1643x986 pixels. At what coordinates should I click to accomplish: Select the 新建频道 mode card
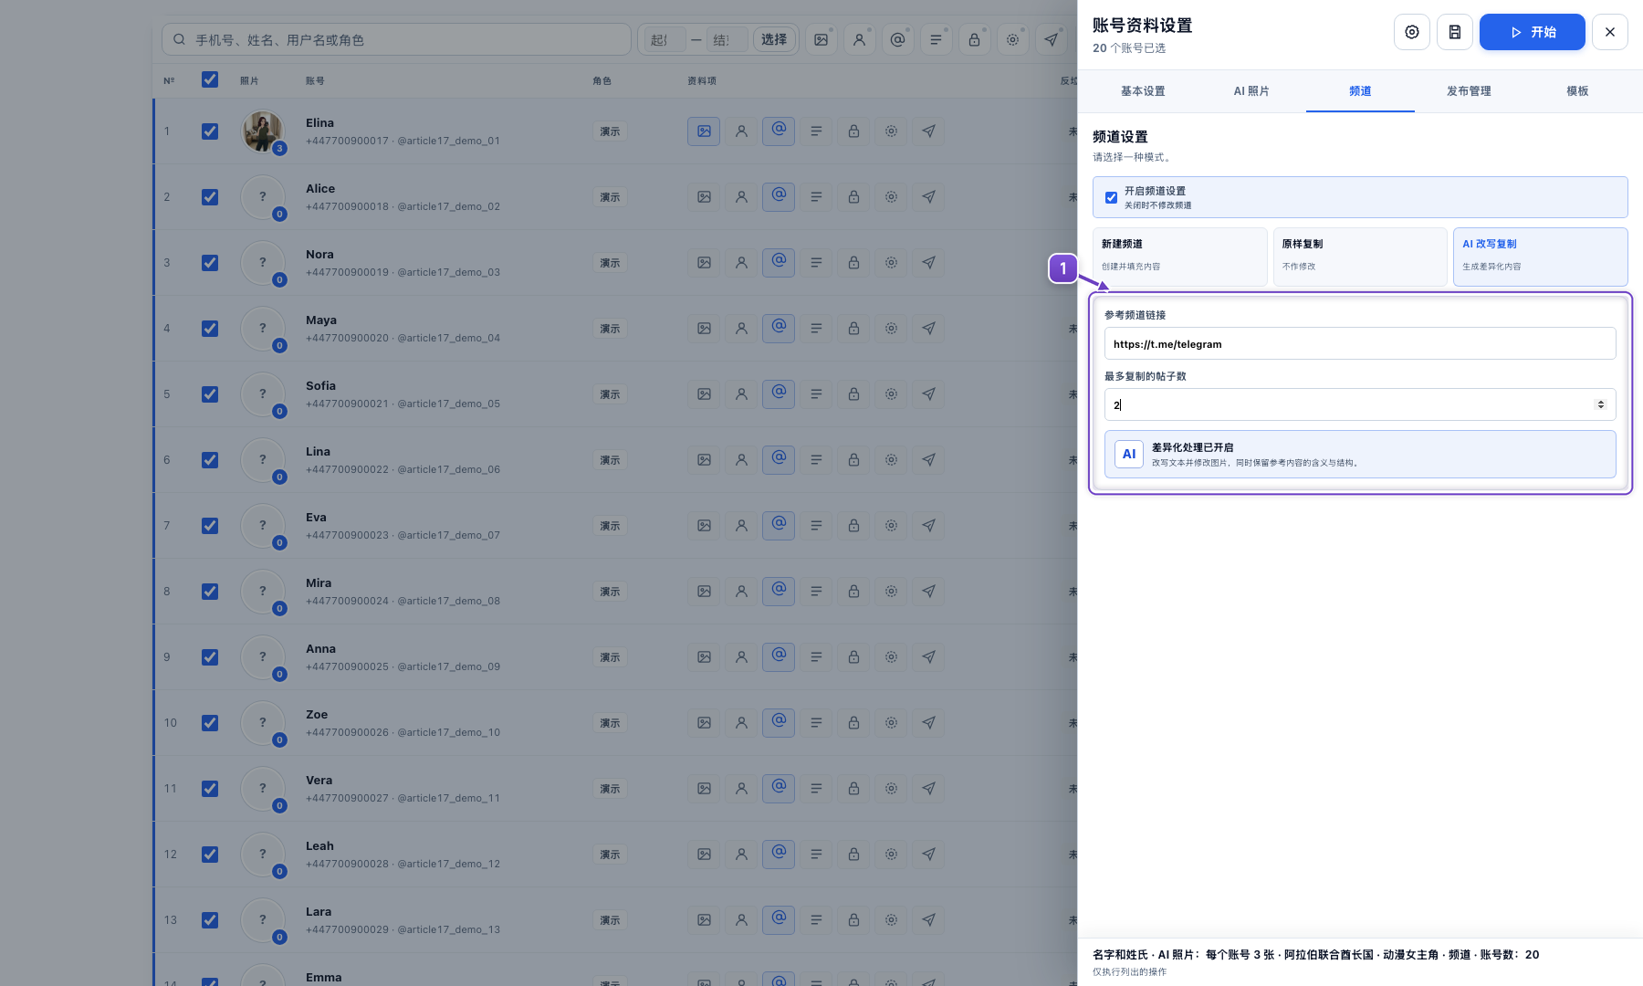1179,257
